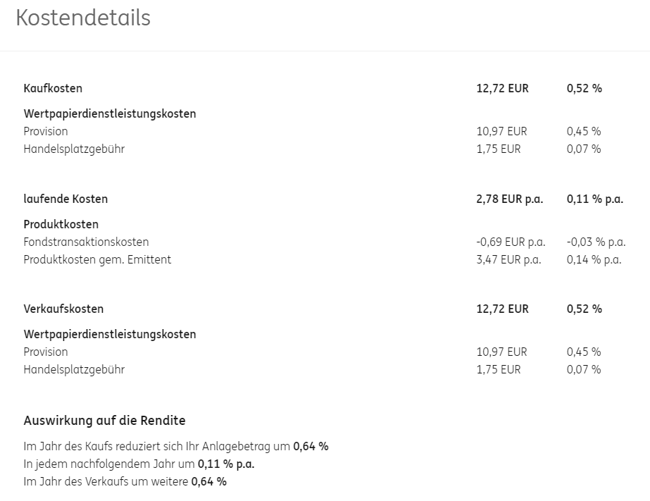
Task: Click the Auswirkung auf die Rendite heading
Action: click(x=104, y=421)
